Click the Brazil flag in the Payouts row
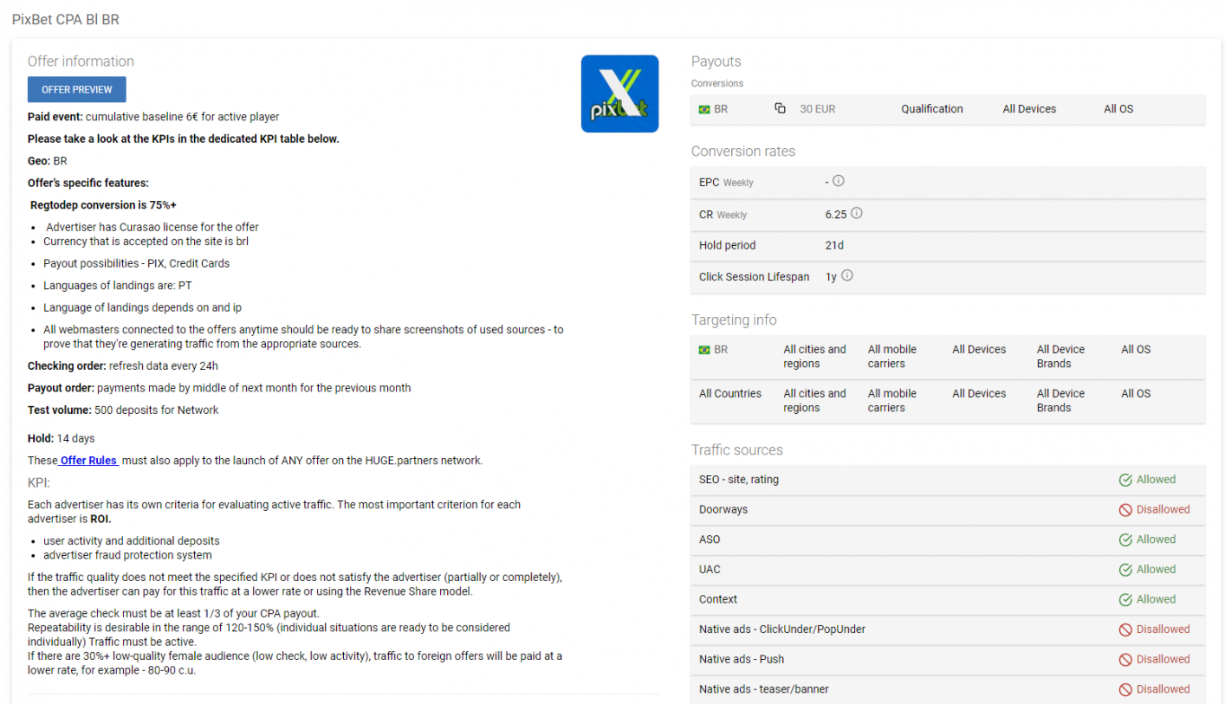Screen dimensions: 1225x704 [704, 109]
